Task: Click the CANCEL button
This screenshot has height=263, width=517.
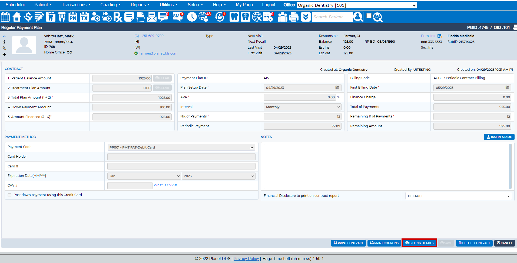Action: (x=505, y=243)
